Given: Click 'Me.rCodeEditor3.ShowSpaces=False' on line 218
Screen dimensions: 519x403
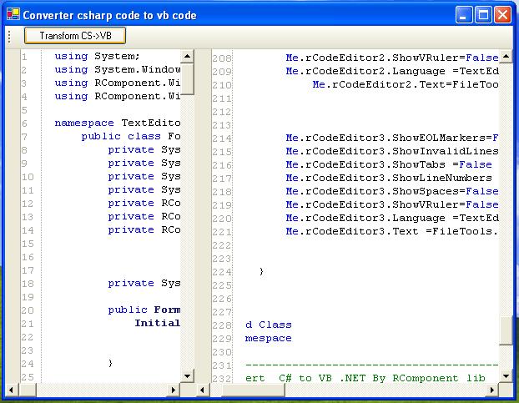Looking at the screenshot, I should [x=392, y=191].
